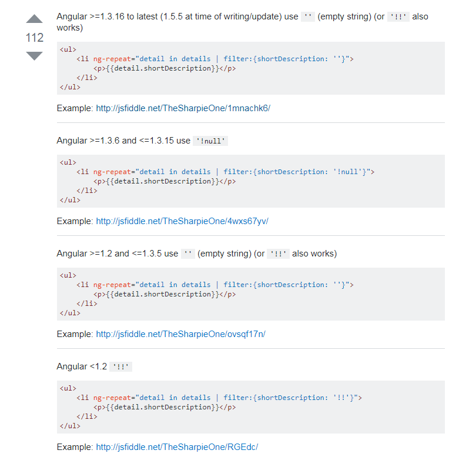This screenshot has height=460, width=459.
Task: Open the jsfiddle link ending in 1mnachk6
Action: [x=183, y=108]
